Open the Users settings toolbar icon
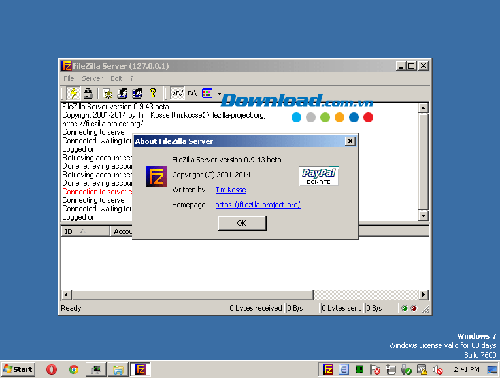The height and width of the screenshot is (378, 500). click(122, 93)
